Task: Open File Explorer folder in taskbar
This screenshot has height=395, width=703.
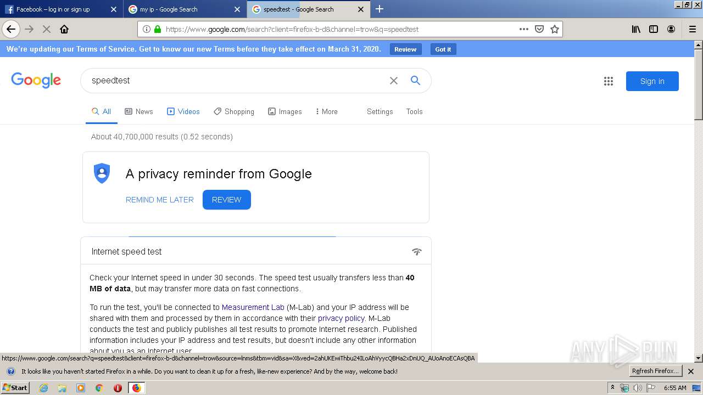Action: tap(62, 388)
